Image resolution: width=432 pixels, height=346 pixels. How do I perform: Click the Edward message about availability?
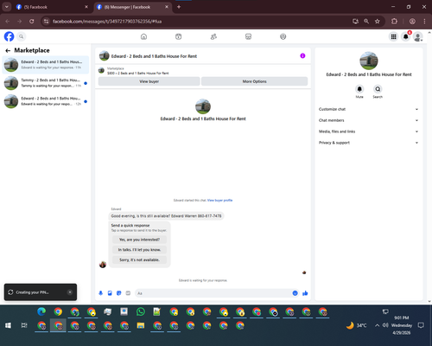click(166, 216)
